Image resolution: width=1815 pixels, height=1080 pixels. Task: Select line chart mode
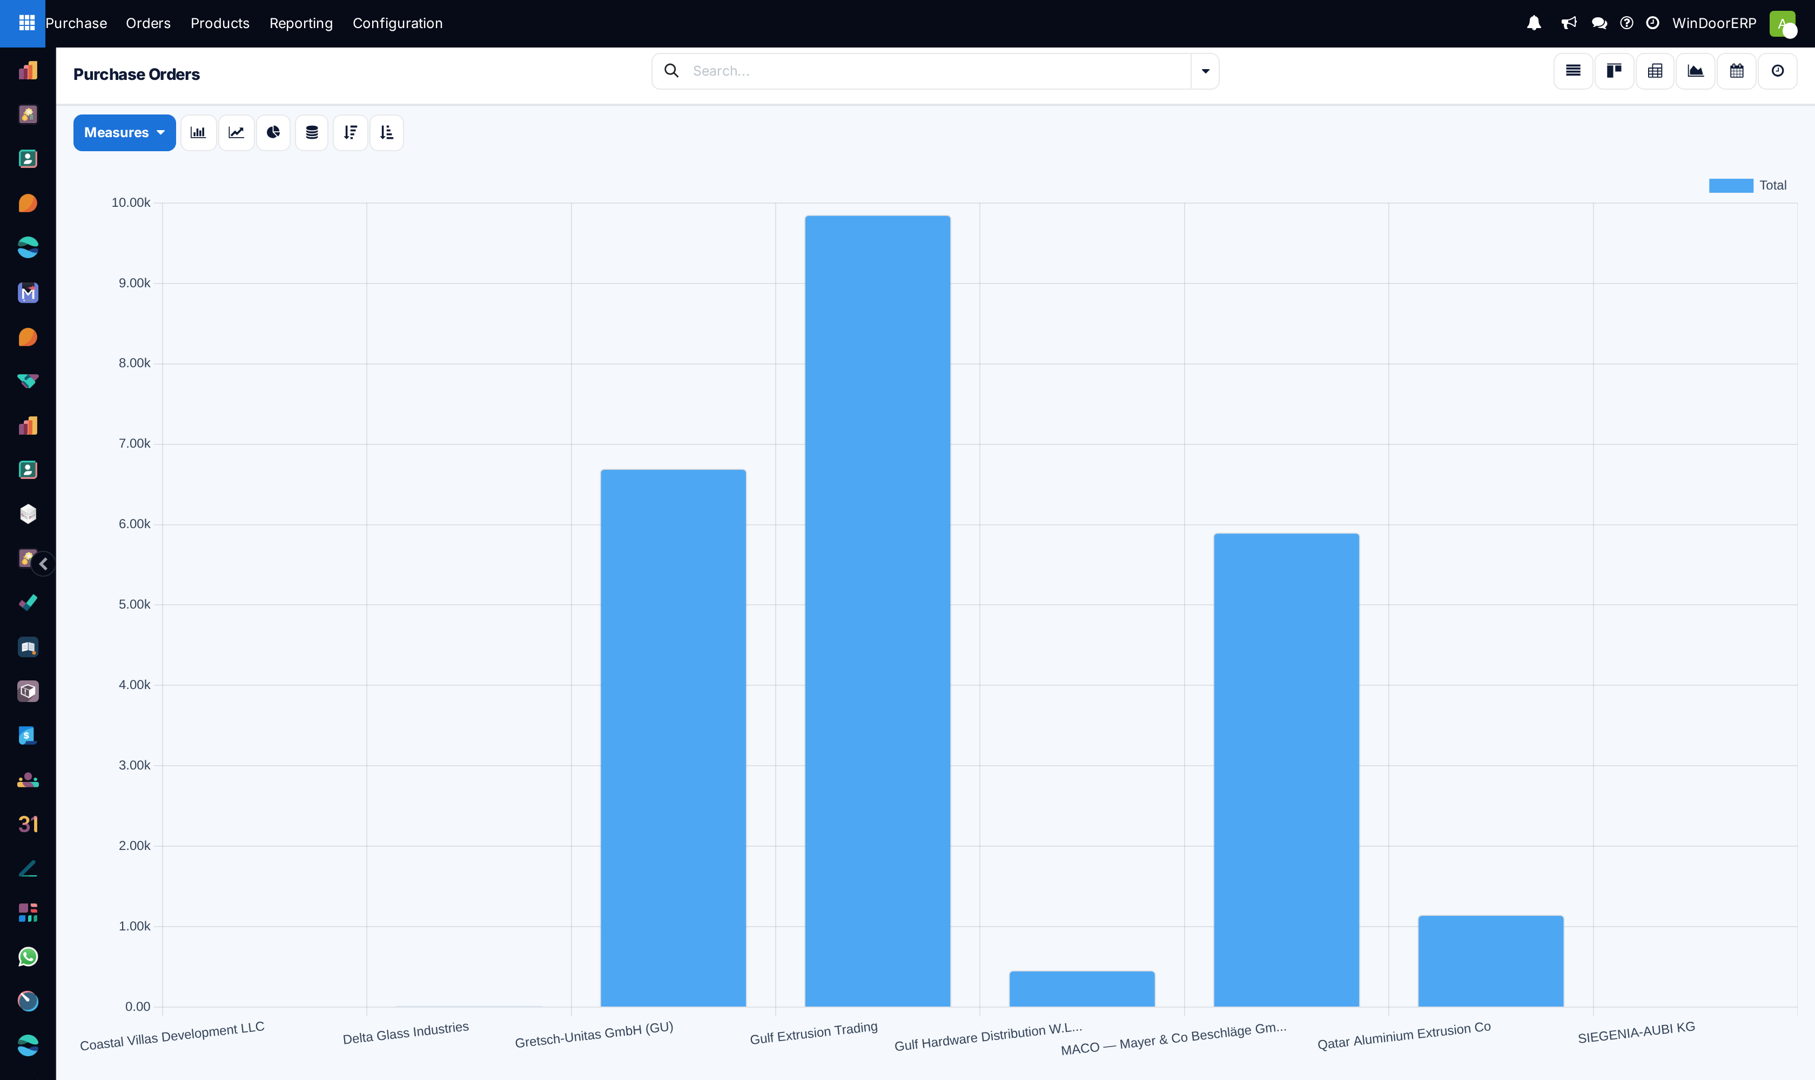236,132
